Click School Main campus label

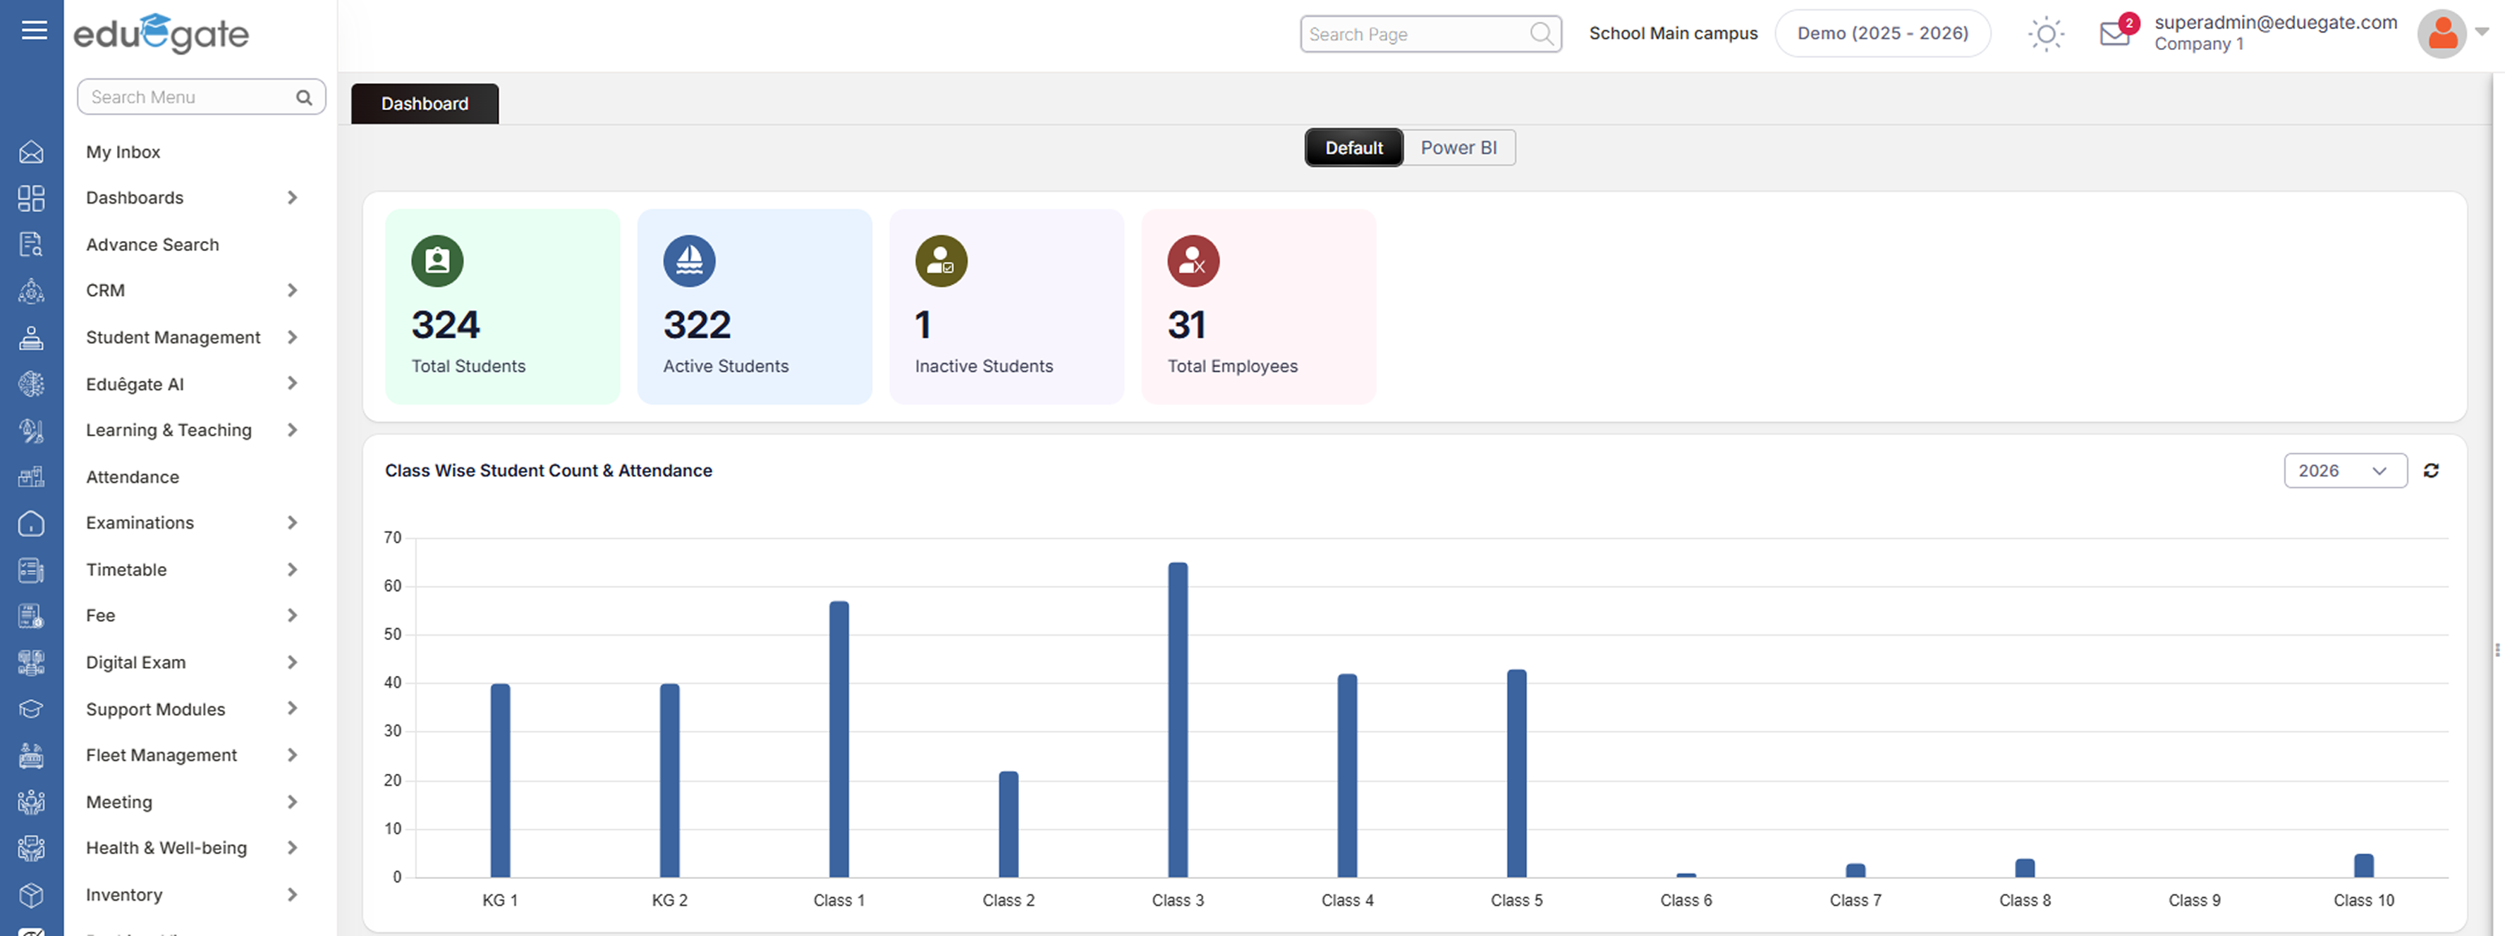[x=1674, y=33]
